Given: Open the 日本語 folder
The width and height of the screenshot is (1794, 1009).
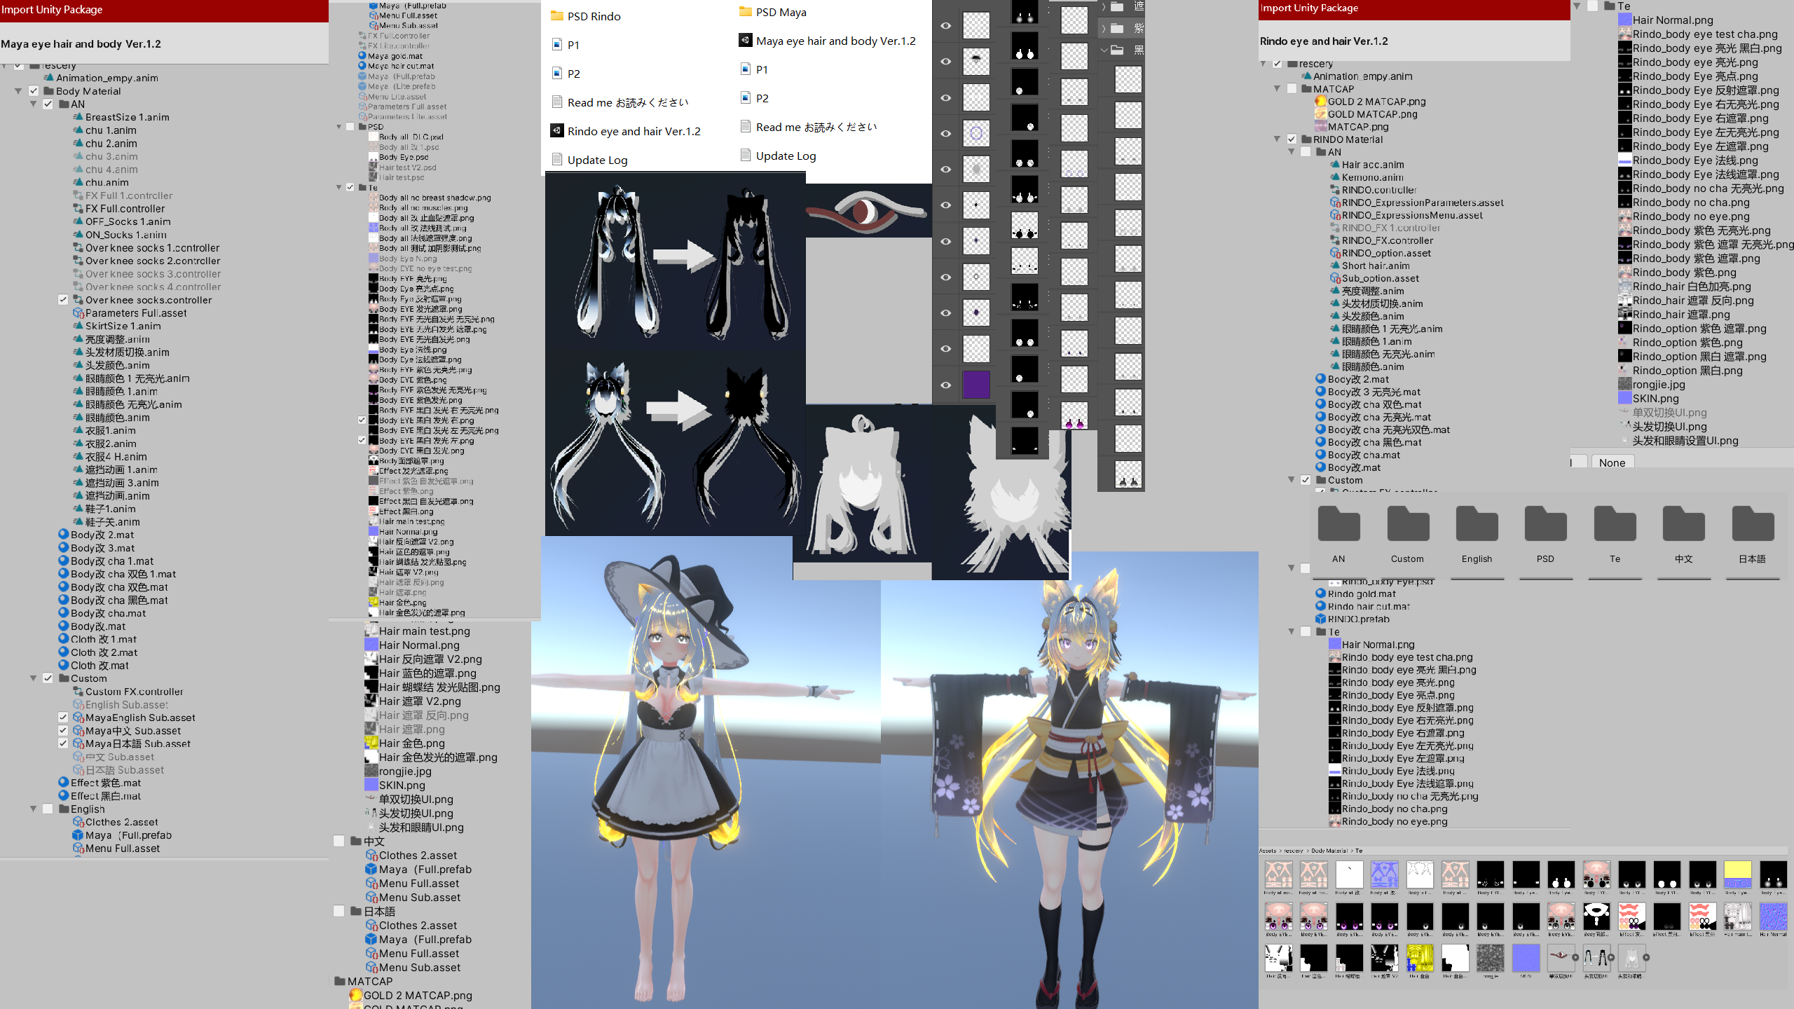Looking at the screenshot, I should coord(1751,523).
